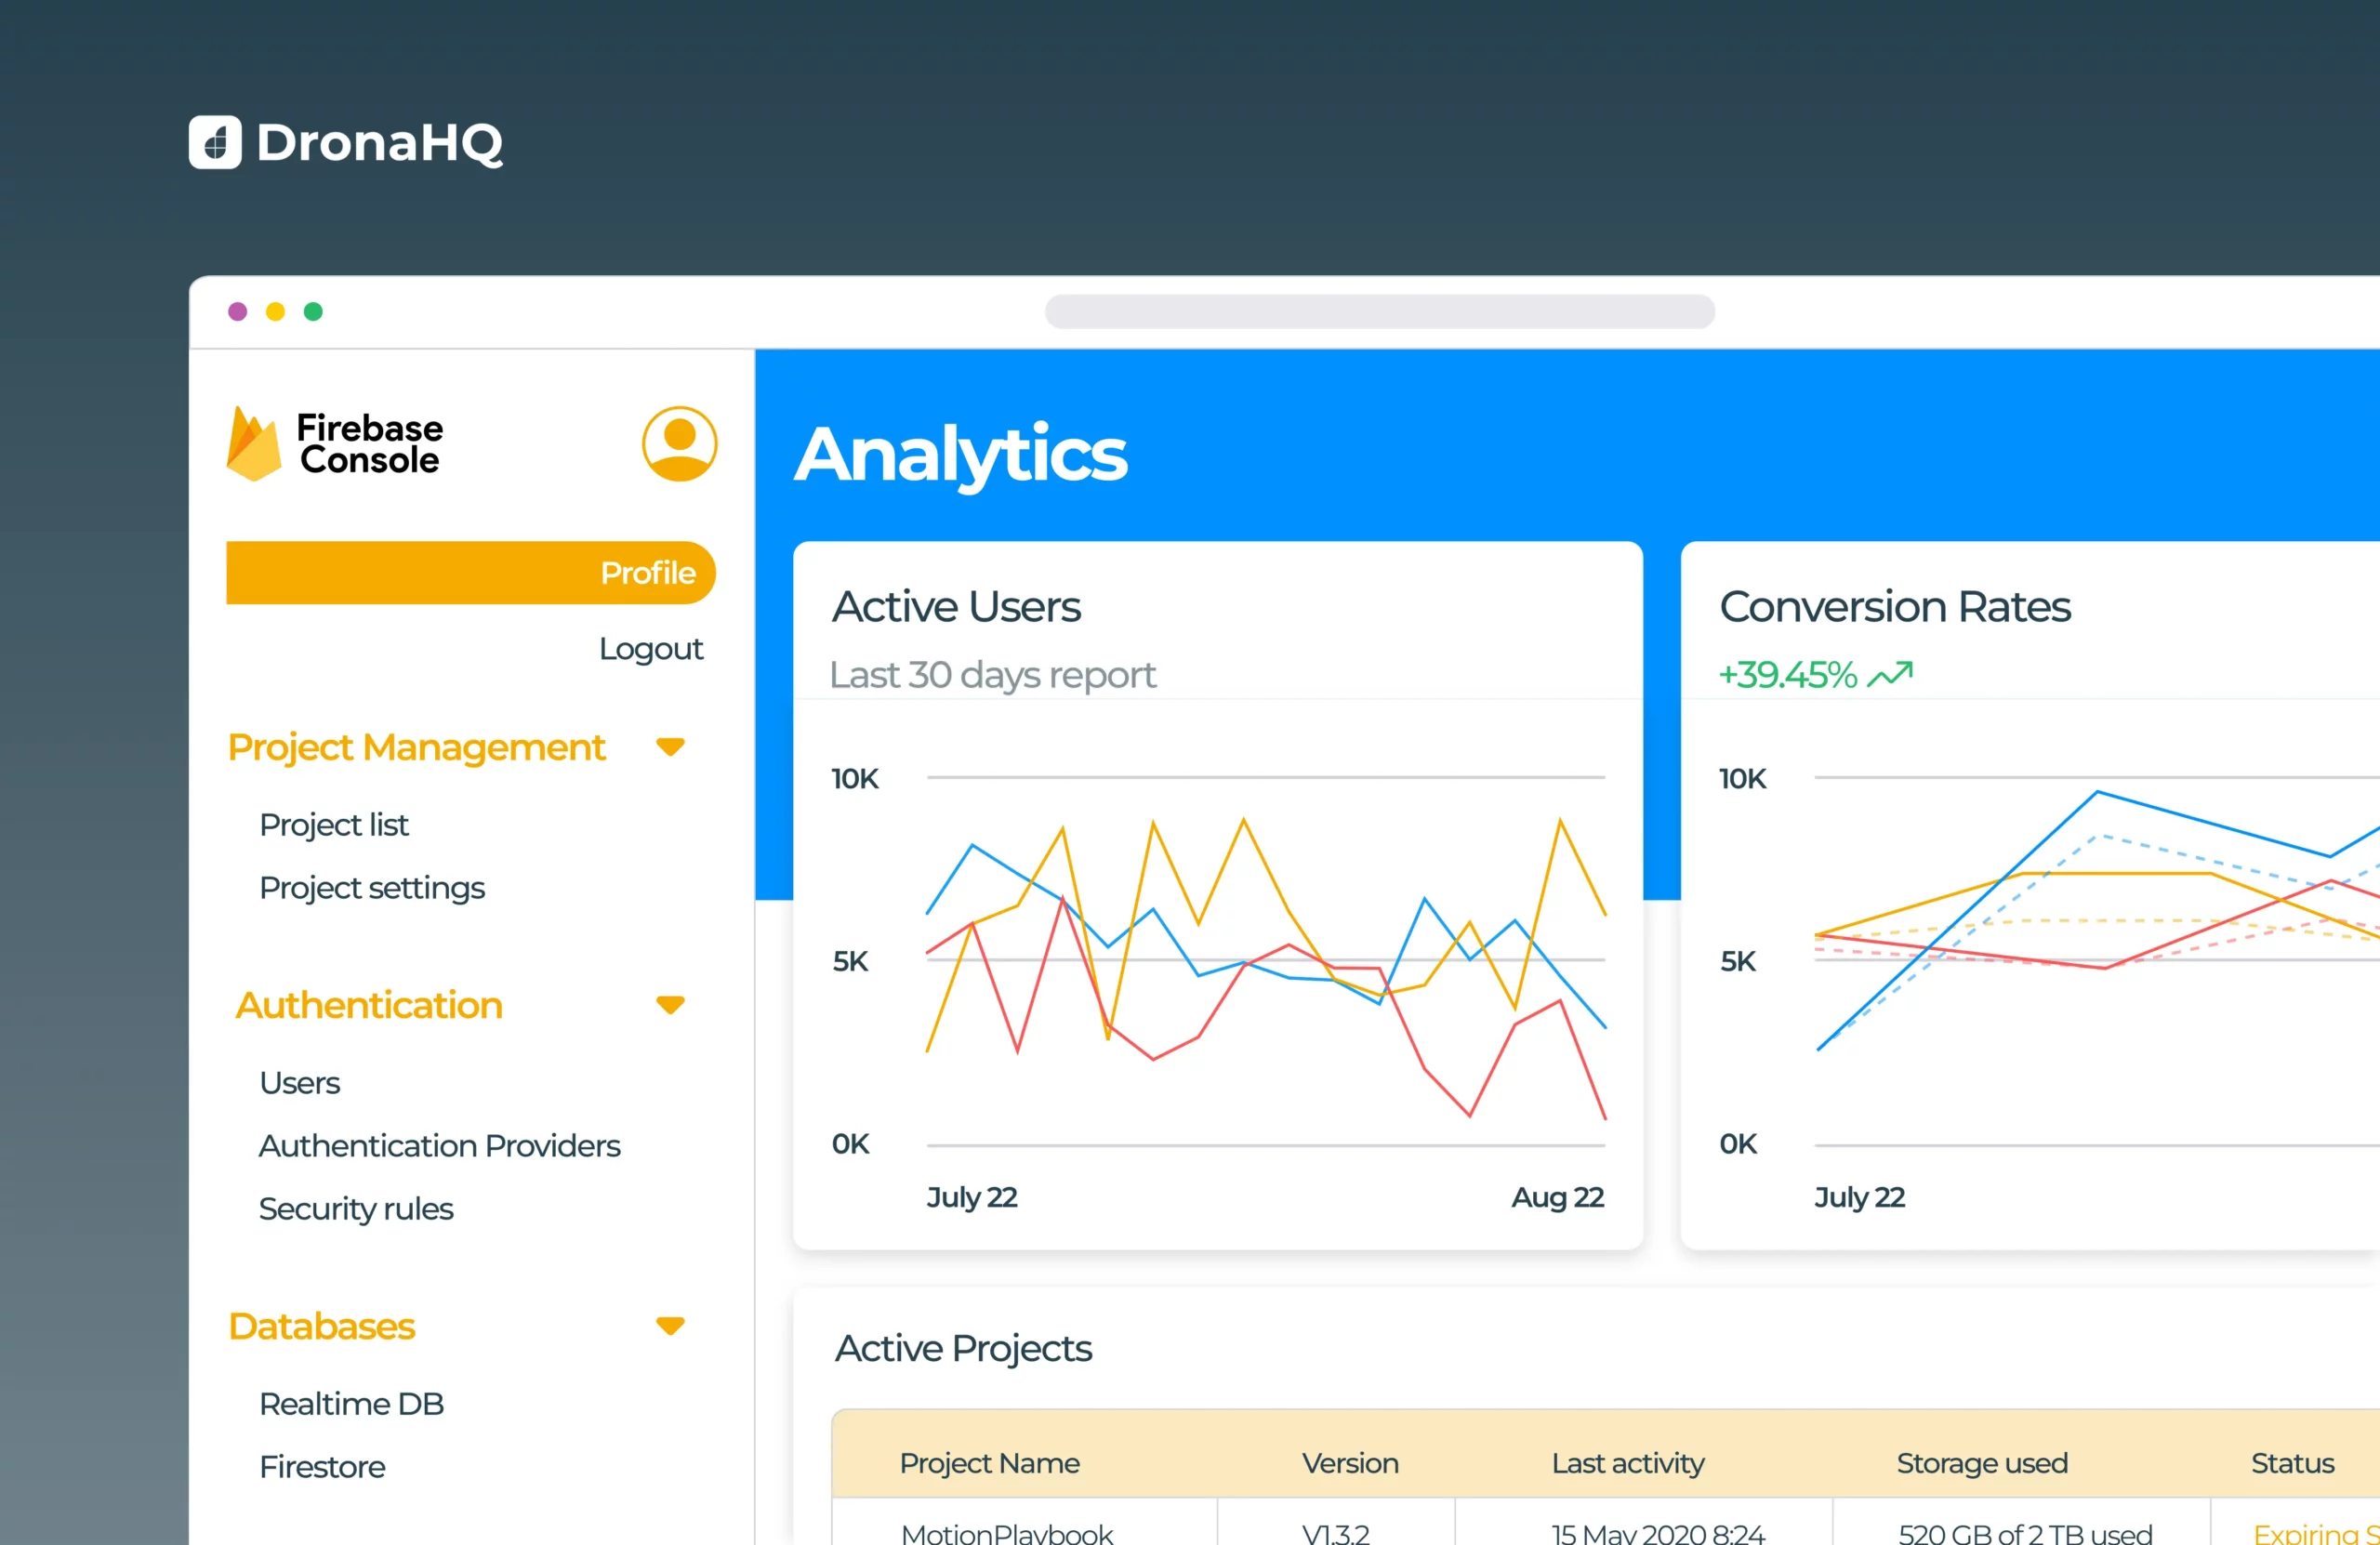Open Project list in sidebar

tap(333, 825)
